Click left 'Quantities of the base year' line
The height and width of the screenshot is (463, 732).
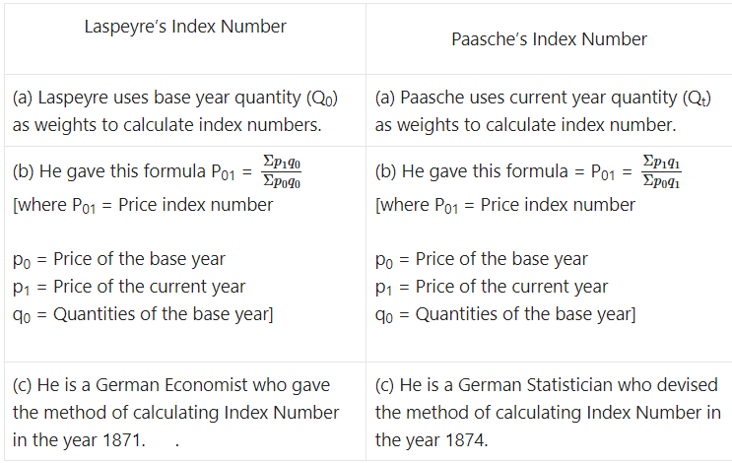pyautogui.click(x=143, y=314)
